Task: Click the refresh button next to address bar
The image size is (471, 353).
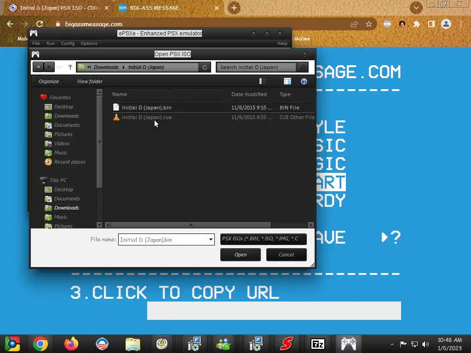Action: pyautogui.click(x=205, y=67)
